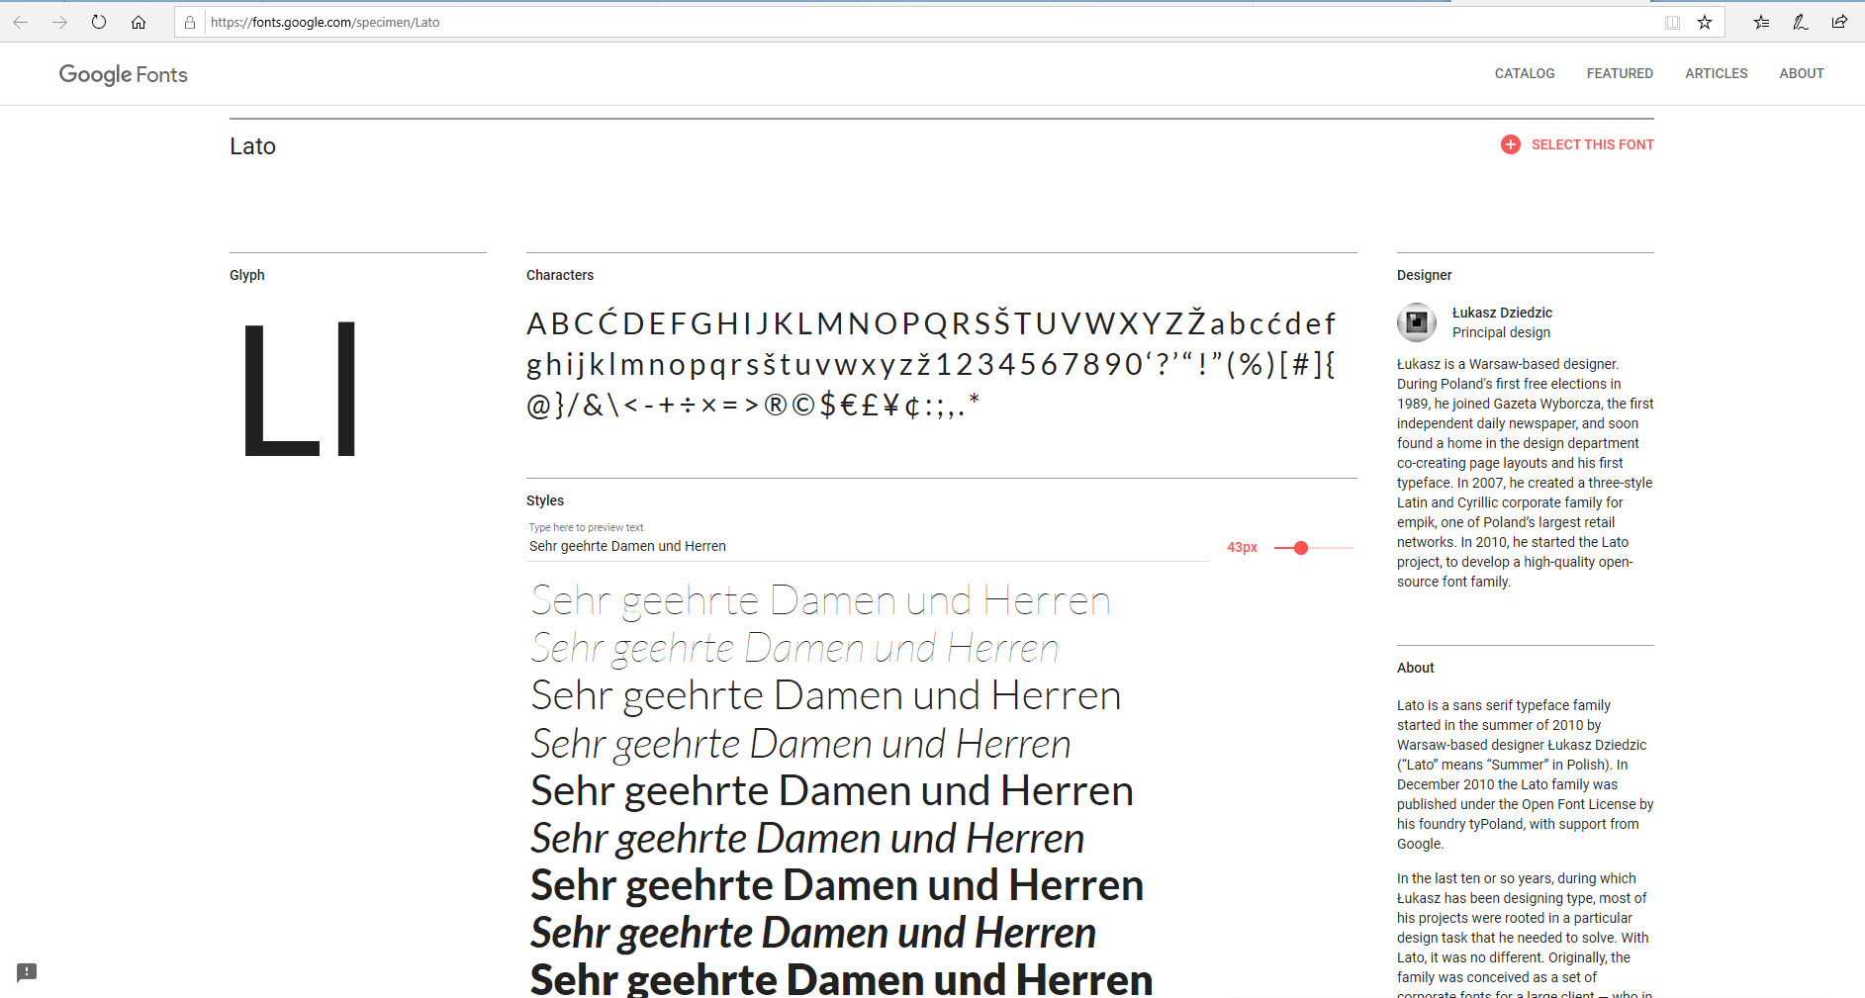Click the share page icon
Screen dimensions: 1865x998
(1839, 22)
